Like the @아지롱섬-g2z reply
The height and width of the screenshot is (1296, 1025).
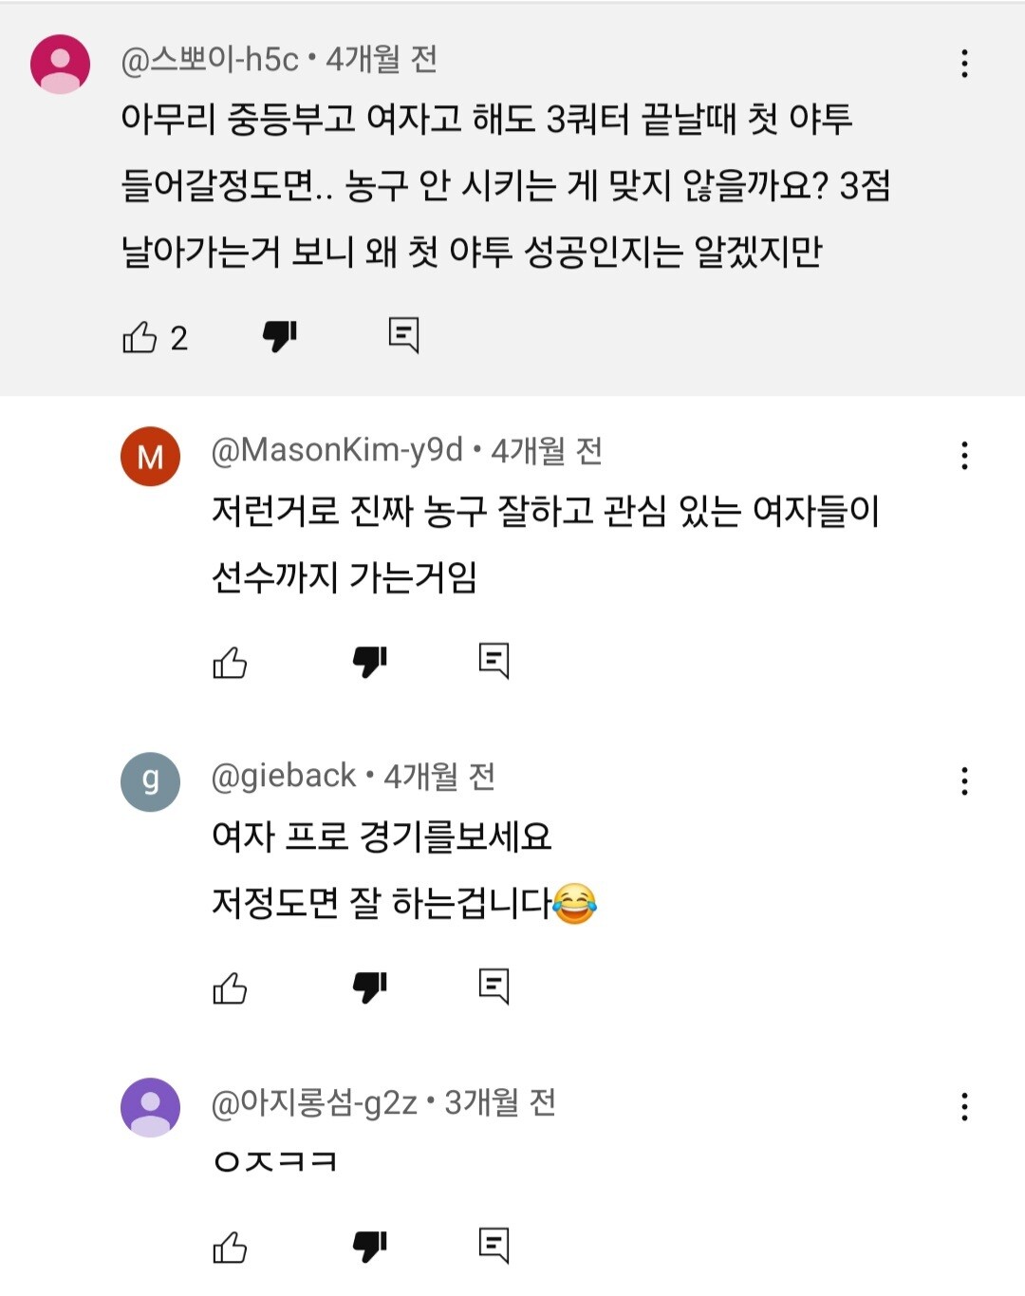(230, 1246)
